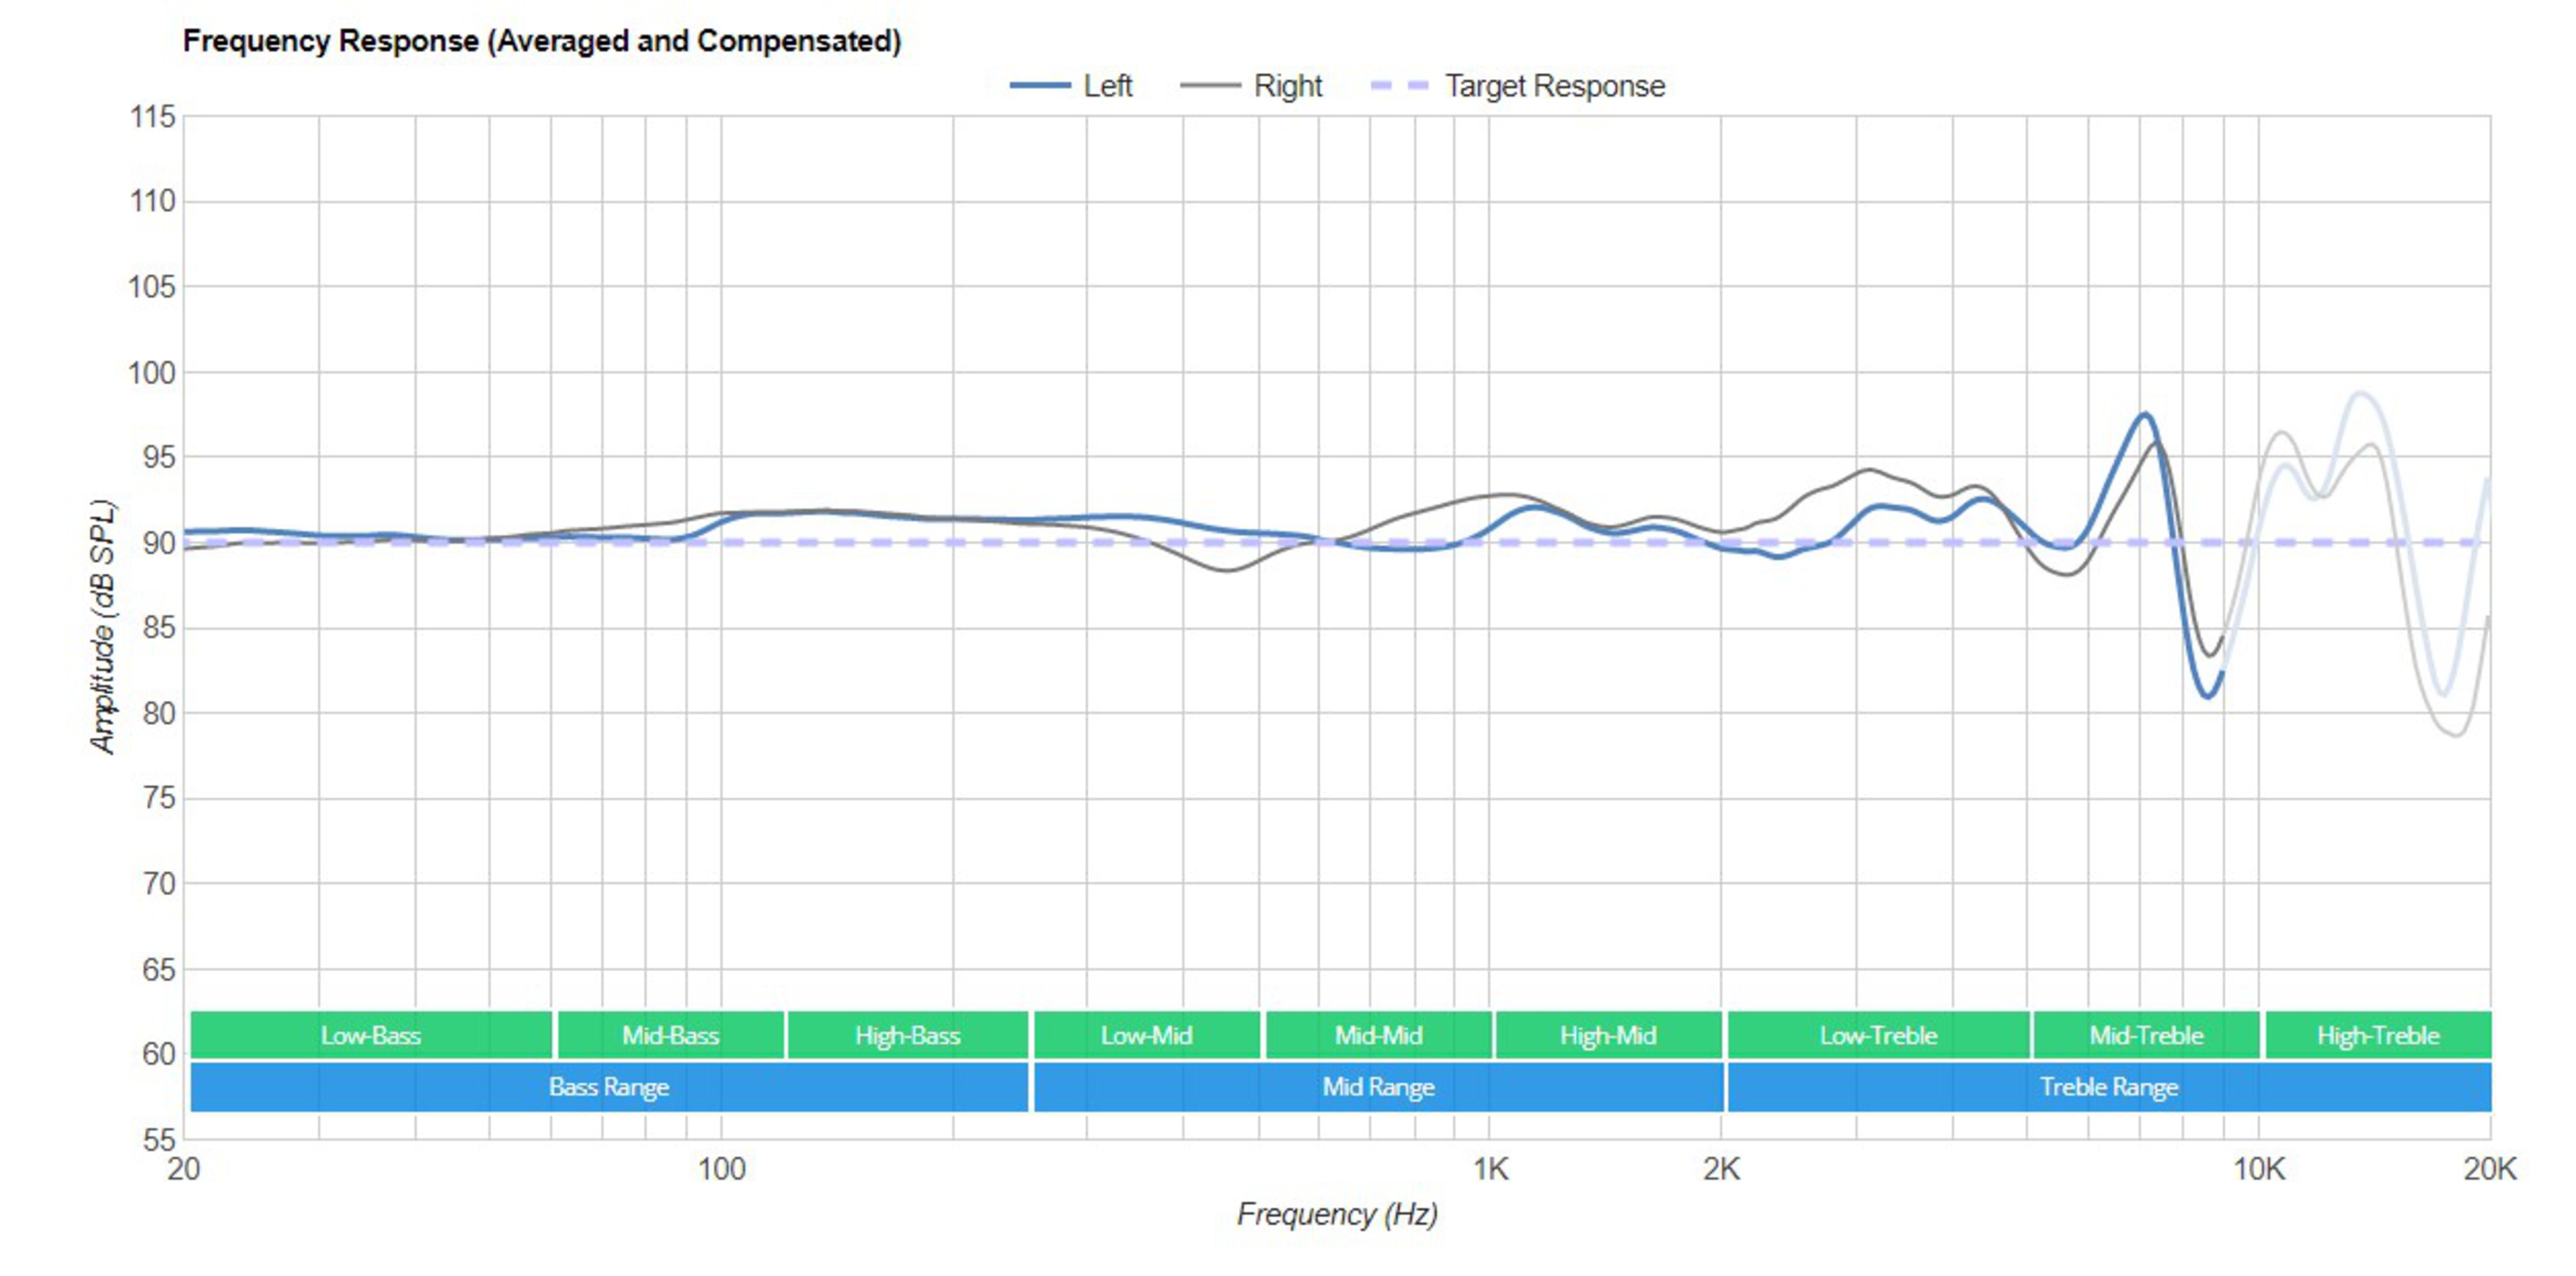Viewport: 2576px width, 1276px height.
Task: Select the Mid-Bass band label
Action: click(x=670, y=1035)
